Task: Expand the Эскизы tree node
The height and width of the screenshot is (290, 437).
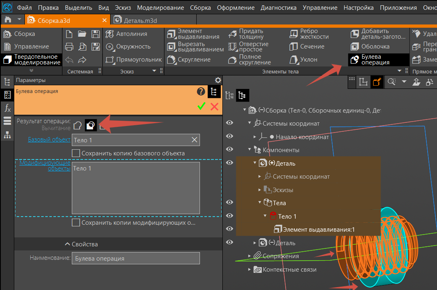Action: [260, 190]
